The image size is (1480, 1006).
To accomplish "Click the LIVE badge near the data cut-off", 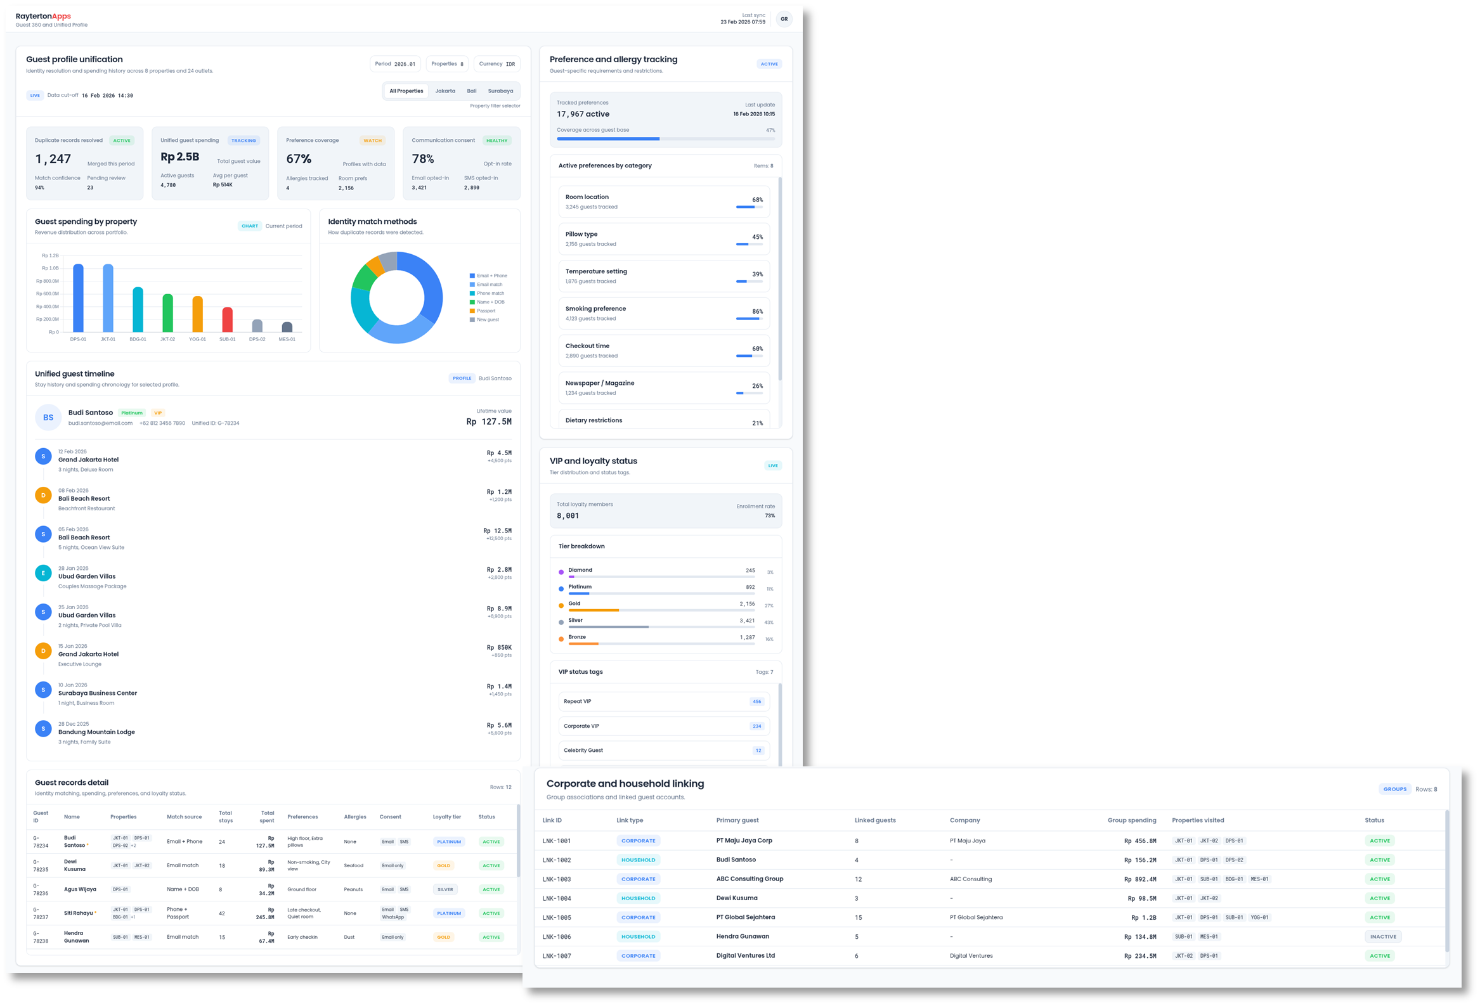I will [x=35, y=95].
